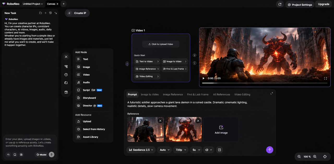334x164 pixels.
Task: Remove the lava demon reference image
Action: 198,121
